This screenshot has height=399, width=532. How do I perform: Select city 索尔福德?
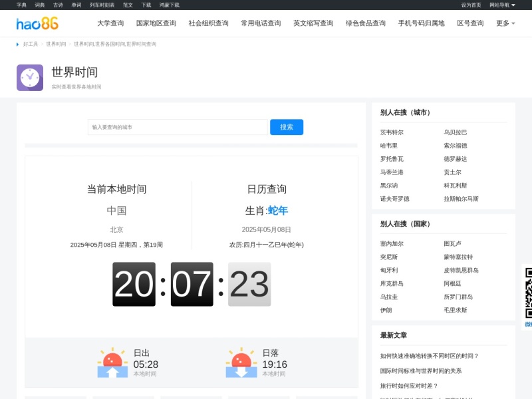point(456,146)
